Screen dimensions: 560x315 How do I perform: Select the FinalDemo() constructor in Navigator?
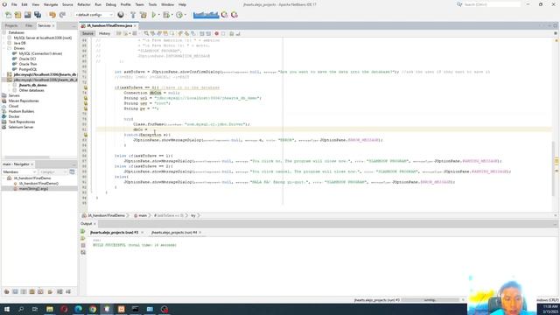38,183
